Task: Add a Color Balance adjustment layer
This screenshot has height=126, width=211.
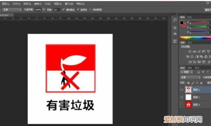Action: 192,57
